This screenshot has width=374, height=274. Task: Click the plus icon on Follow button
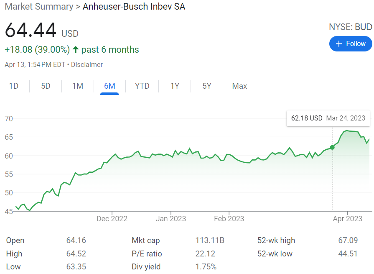point(339,44)
